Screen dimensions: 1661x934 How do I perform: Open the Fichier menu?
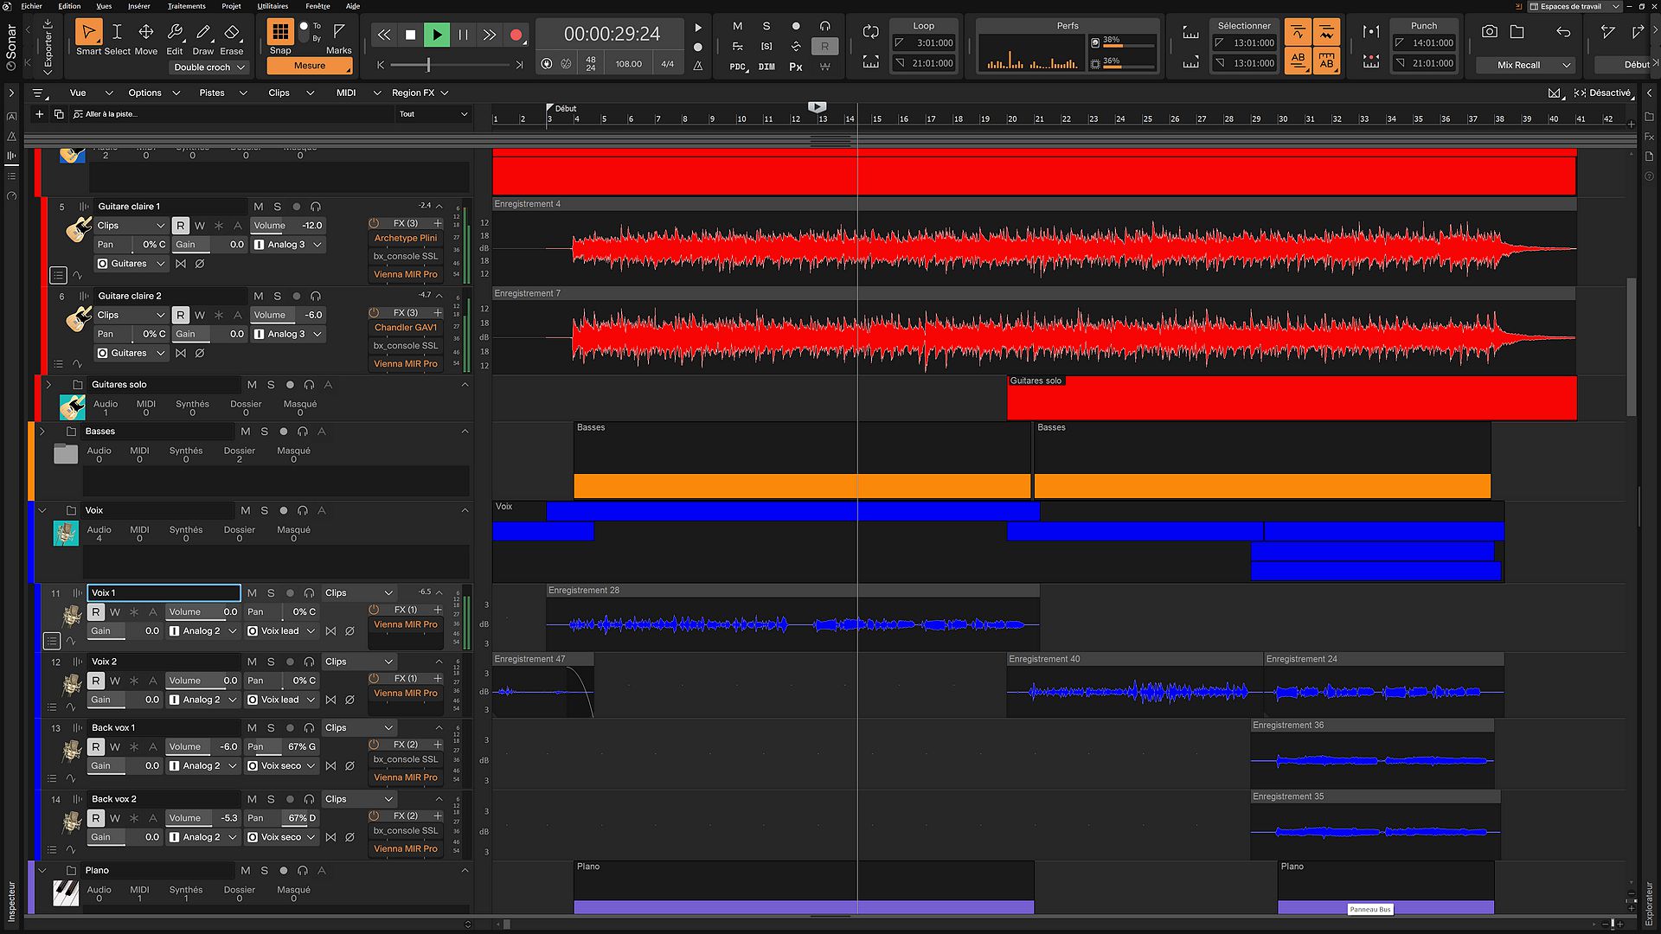point(32,6)
